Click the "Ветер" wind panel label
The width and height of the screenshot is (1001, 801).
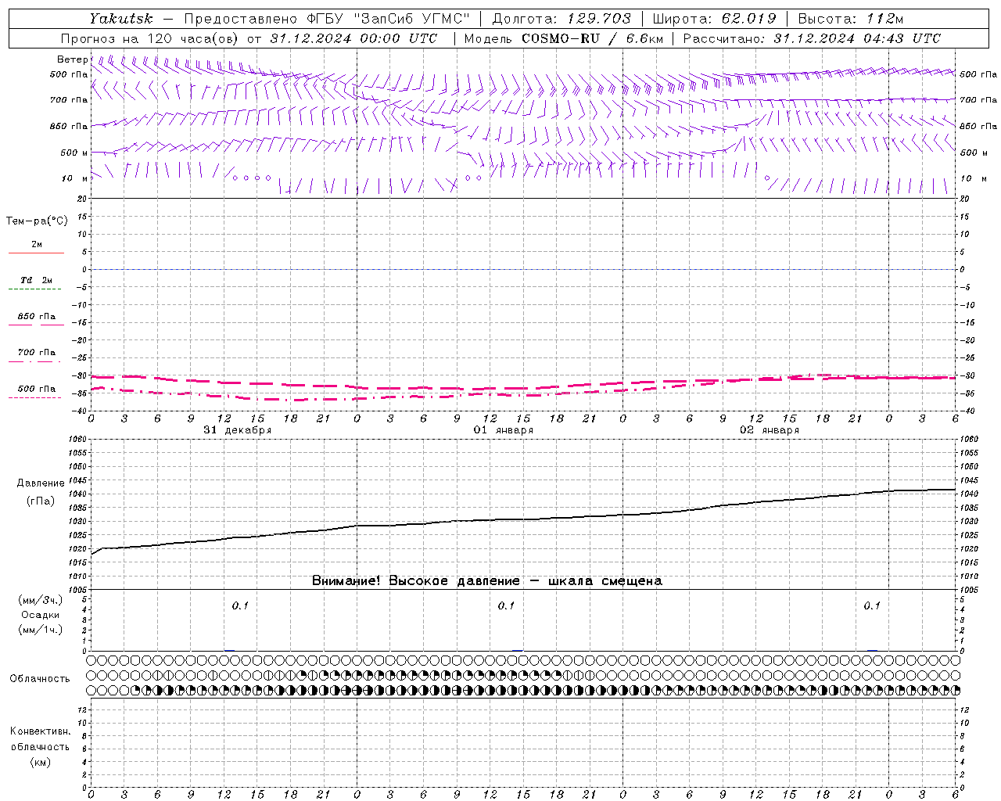(x=73, y=59)
